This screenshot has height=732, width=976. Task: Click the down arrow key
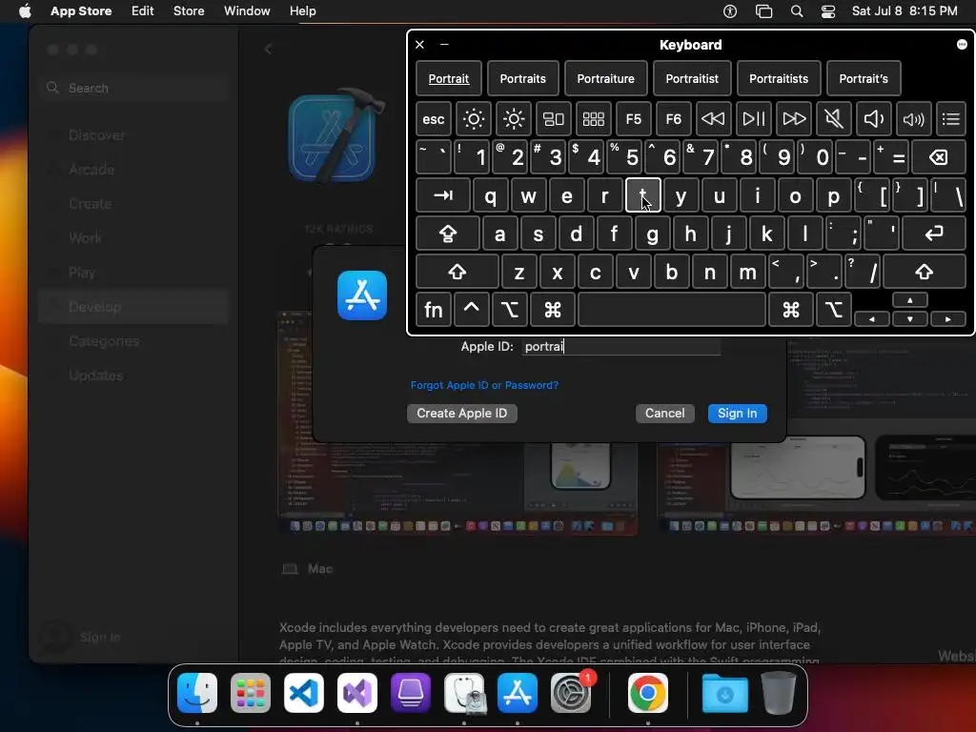tap(910, 318)
